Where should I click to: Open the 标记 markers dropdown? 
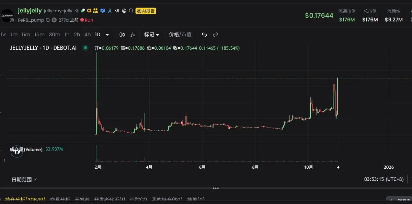(151, 35)
